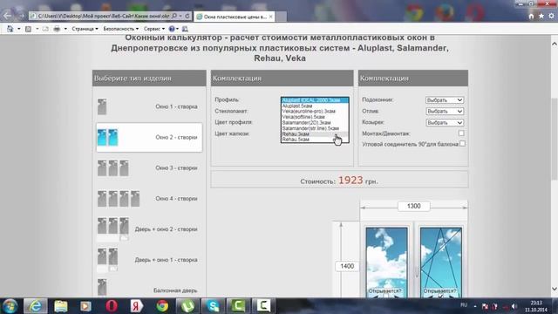
Task: Choose 'Veka(softline) 5кам' profile option
Action: [315, 117]
